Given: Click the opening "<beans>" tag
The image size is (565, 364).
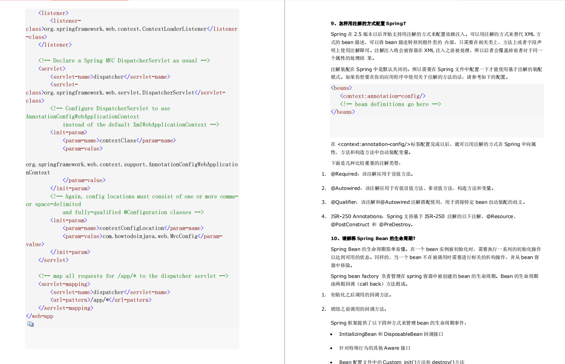Looking at the screenshot, I should tap(342, 88).
